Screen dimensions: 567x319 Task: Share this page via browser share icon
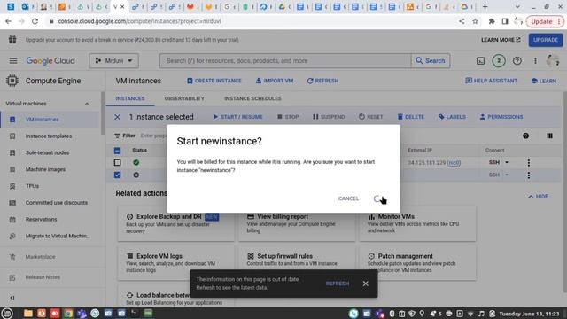462,21
